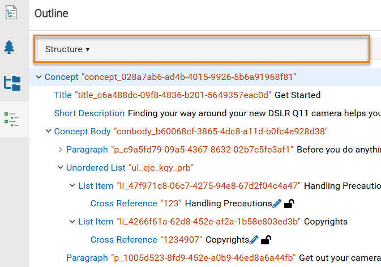Select the Title Get Started element
This screenshot has width=381, height=267.
[x=187, y=95]
